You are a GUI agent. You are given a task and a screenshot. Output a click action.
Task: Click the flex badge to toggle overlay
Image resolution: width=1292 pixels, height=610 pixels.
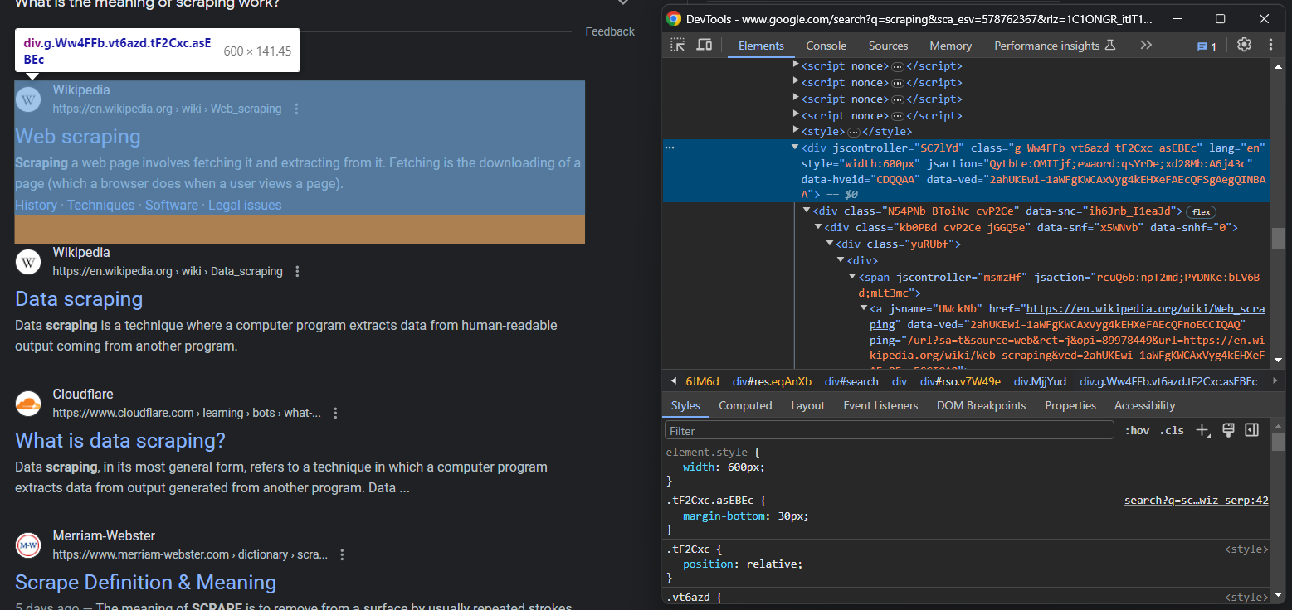point(1201,211)
